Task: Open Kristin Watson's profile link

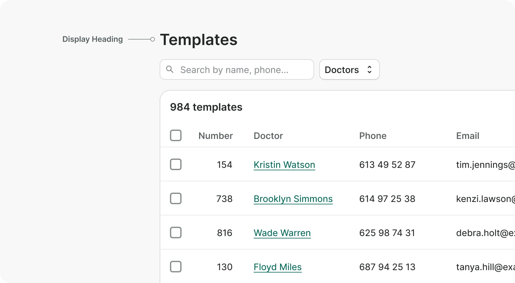Action: [x=284, y=165]
